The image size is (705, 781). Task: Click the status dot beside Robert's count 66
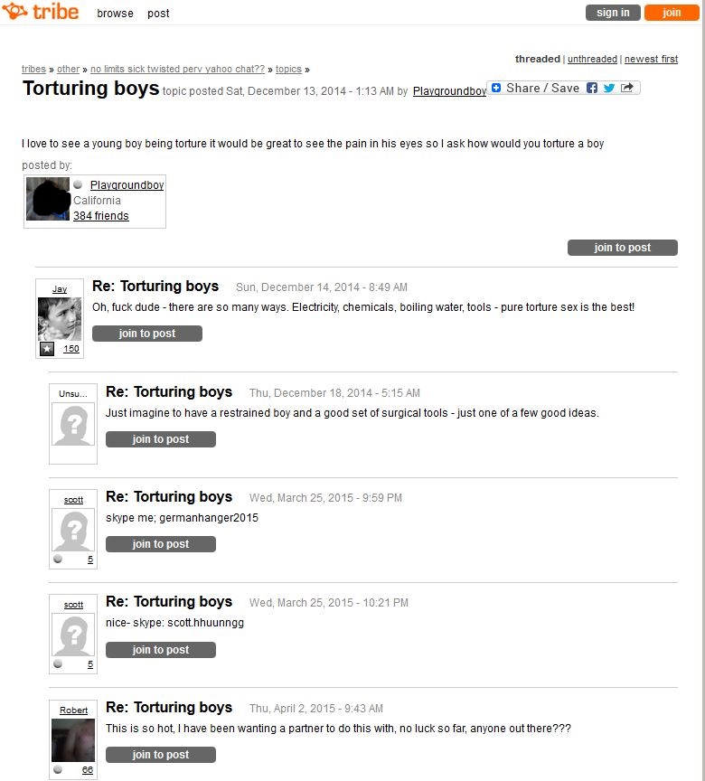click(58, 769)
